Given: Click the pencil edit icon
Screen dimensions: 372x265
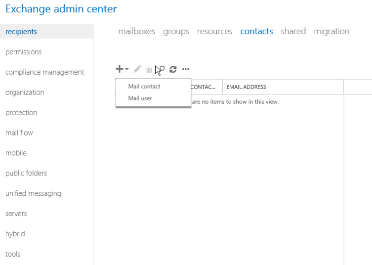Looking at the screenshot, I should (x=137, y=69).
